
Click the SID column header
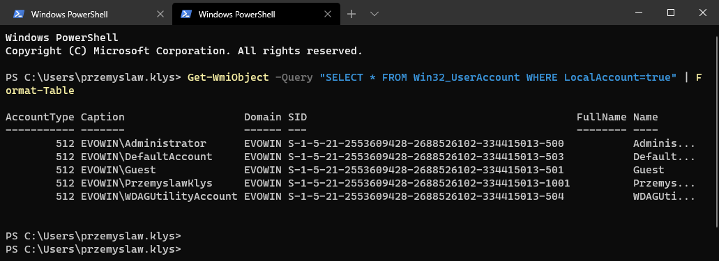point(298,117)
